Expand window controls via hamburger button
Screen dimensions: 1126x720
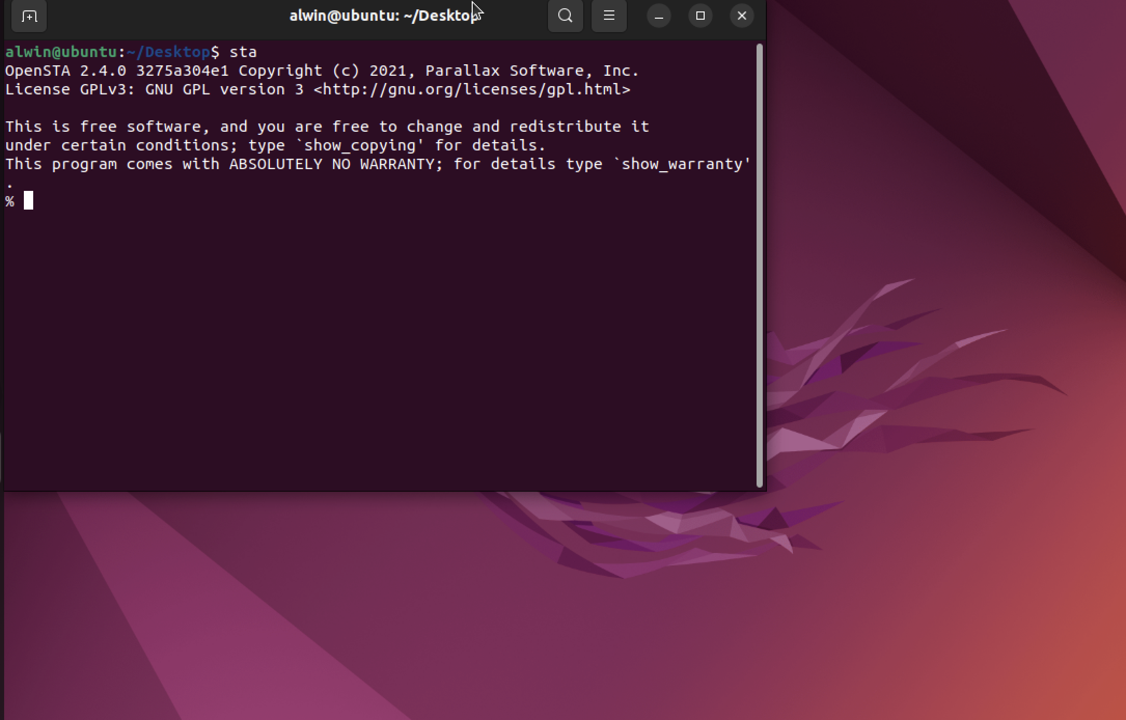click(609, 16)
